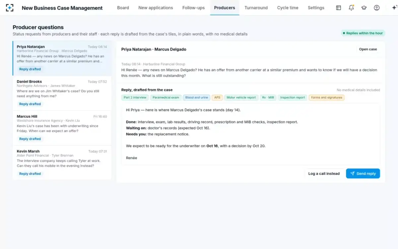Click Northgate Advisors · James Whitaker text
398x249 pixels.
click(46, 86)
